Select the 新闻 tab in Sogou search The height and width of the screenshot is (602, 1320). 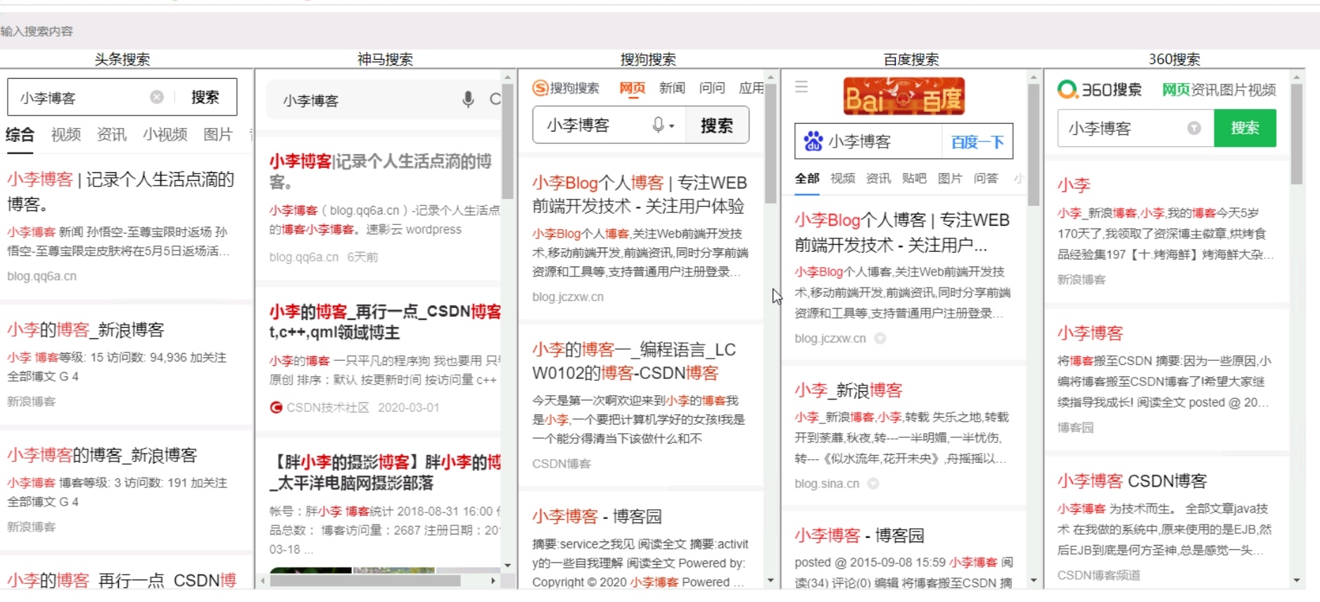tap(672, 88)
